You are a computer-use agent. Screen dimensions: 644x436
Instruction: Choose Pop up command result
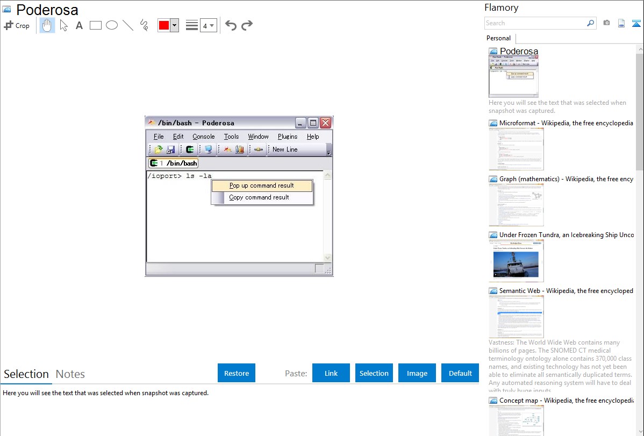tap(262, 185)
